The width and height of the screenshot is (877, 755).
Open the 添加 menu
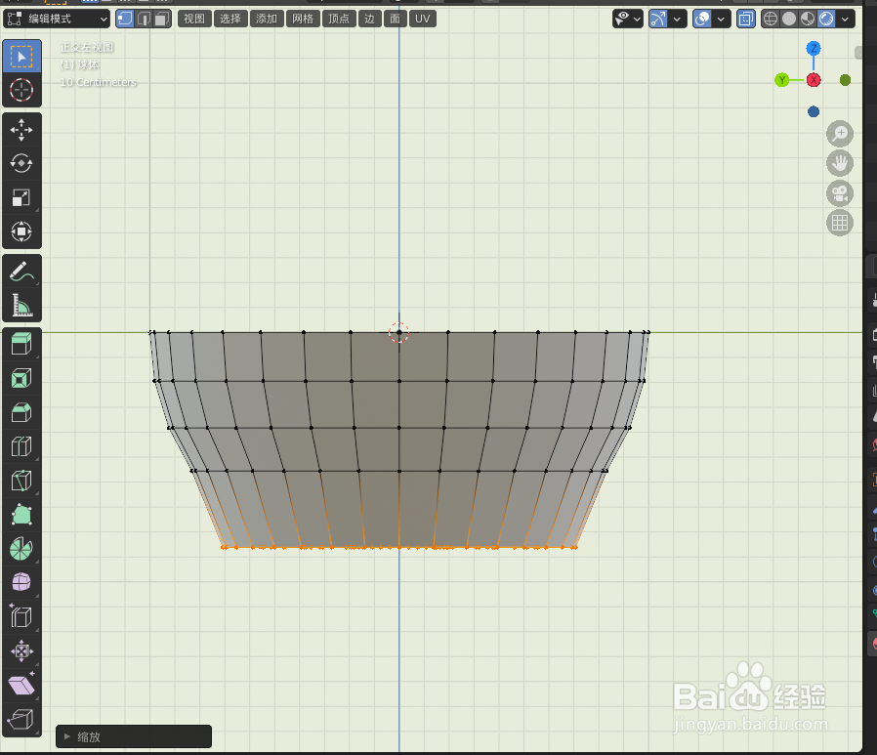pyautogui.click(x=267, y=19)
